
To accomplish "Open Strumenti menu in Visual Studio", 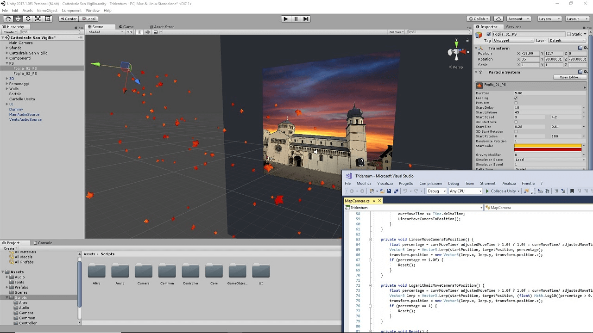I will point(488,184).
